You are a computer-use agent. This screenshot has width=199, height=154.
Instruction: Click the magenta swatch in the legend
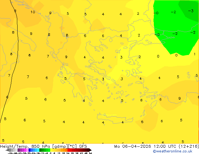(x=25, y=150)
